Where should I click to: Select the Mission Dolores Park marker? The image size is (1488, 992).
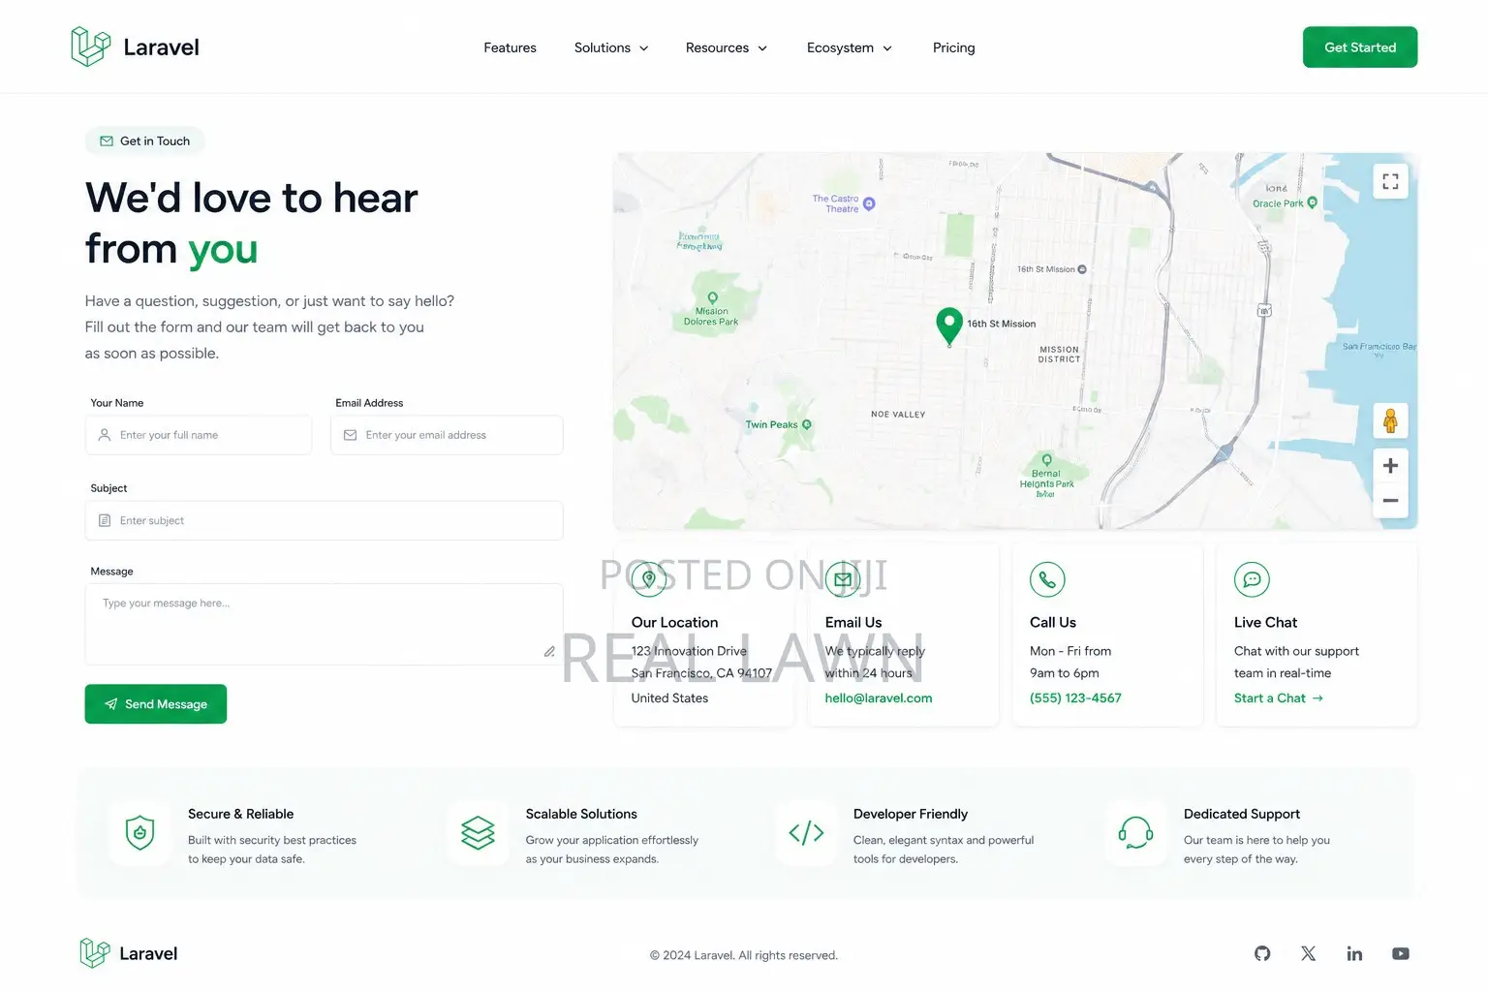pyautogui.click(x=712, y=298)
